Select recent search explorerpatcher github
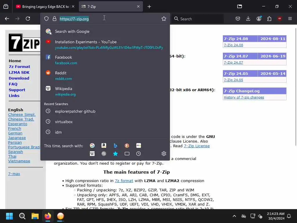The width and height of the screenshot is (297, 223). click(105, 111)
